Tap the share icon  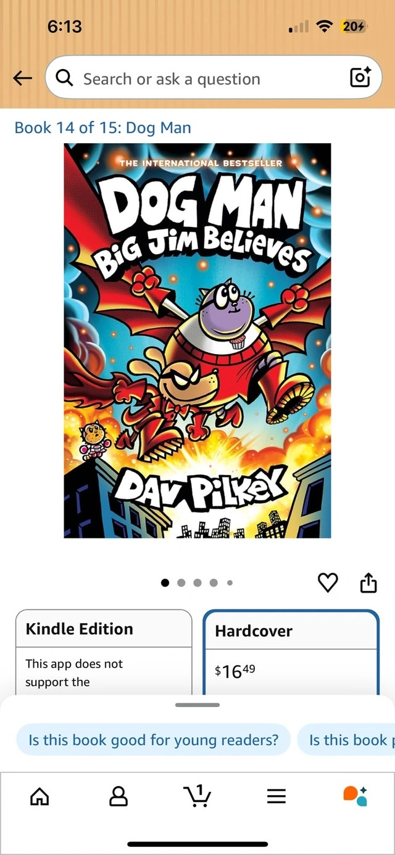point(368,582)
